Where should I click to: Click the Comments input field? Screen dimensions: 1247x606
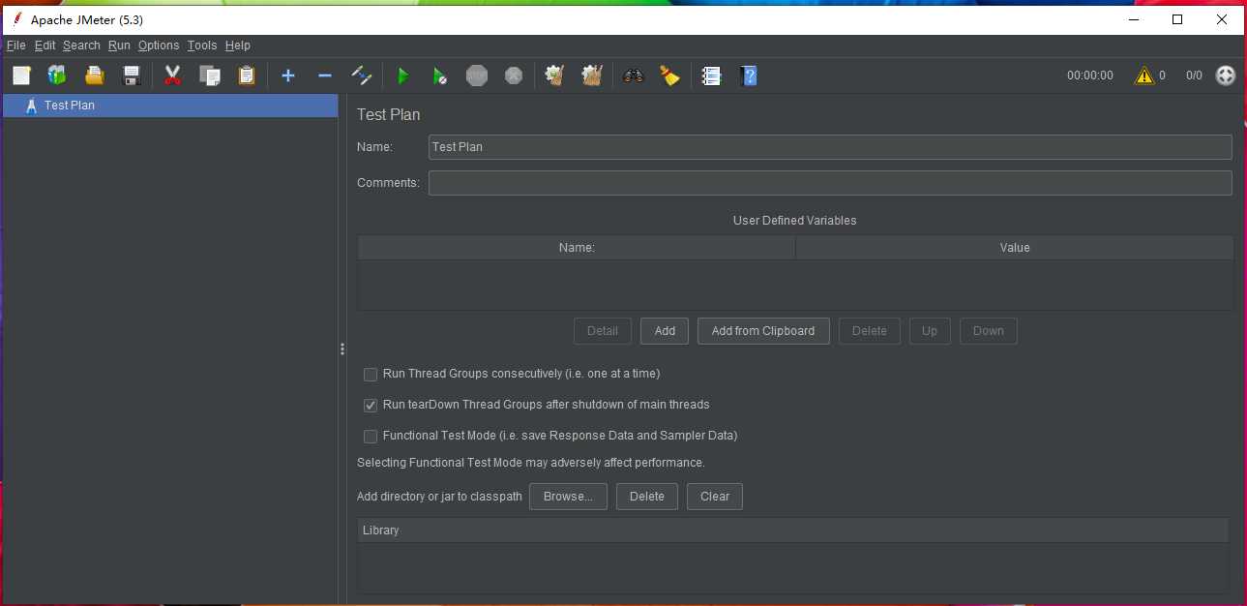coord(830,183)
